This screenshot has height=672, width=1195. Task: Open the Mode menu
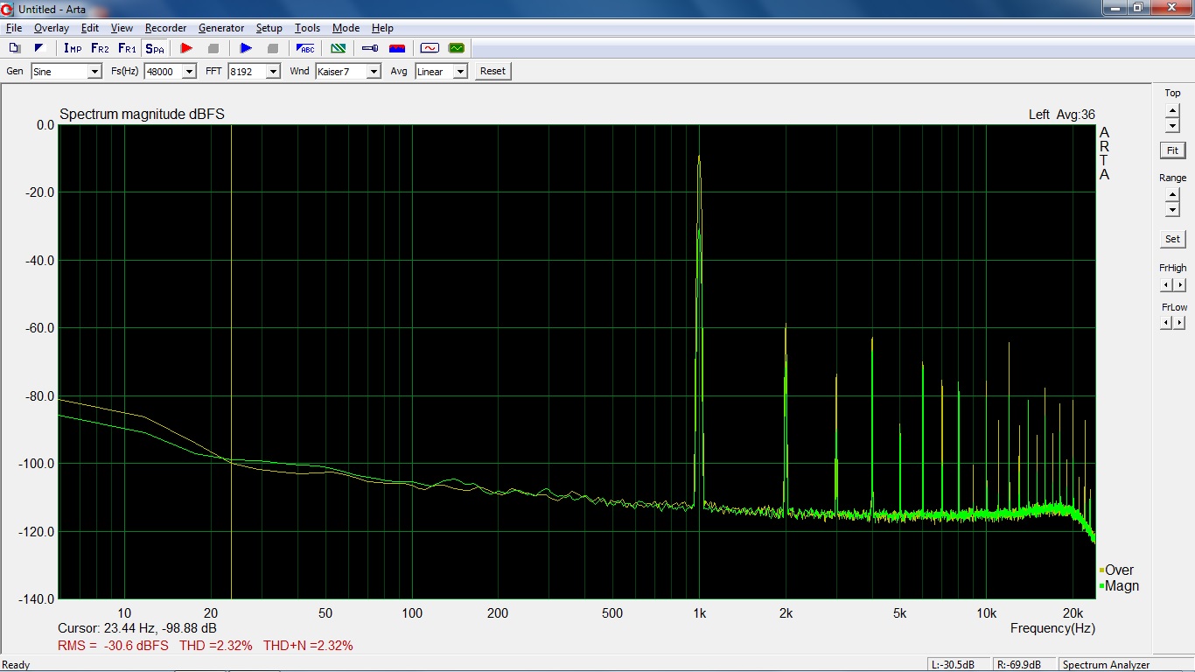346,28
